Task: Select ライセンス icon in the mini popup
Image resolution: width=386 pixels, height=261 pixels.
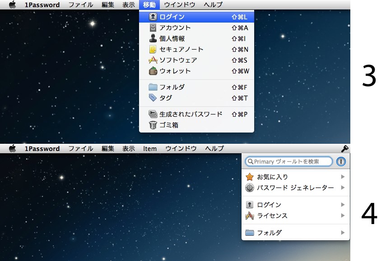Action: [250, 215]
